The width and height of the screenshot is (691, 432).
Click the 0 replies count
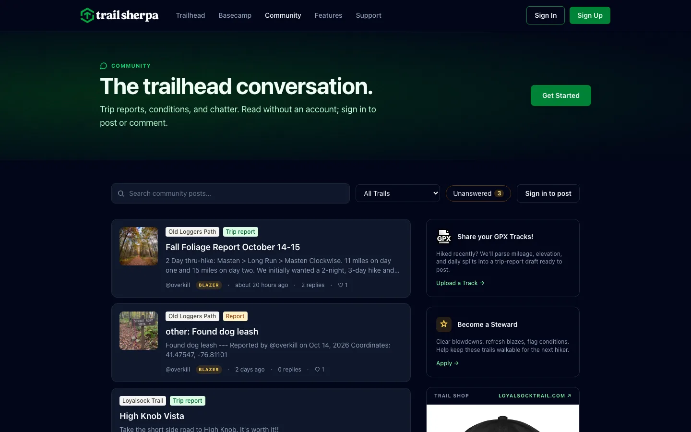[x=289, y=370]
